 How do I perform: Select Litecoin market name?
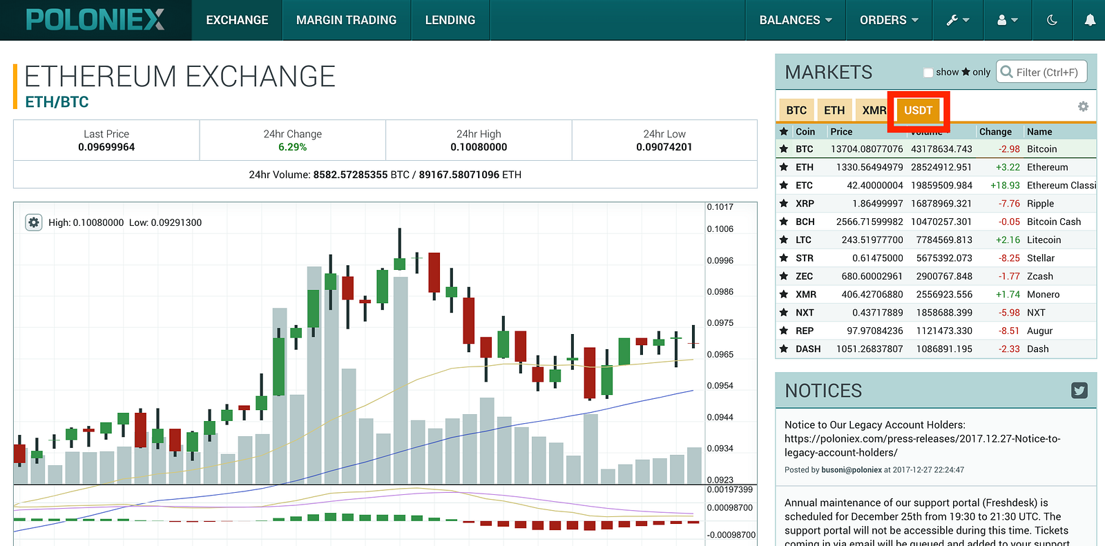1044,240
